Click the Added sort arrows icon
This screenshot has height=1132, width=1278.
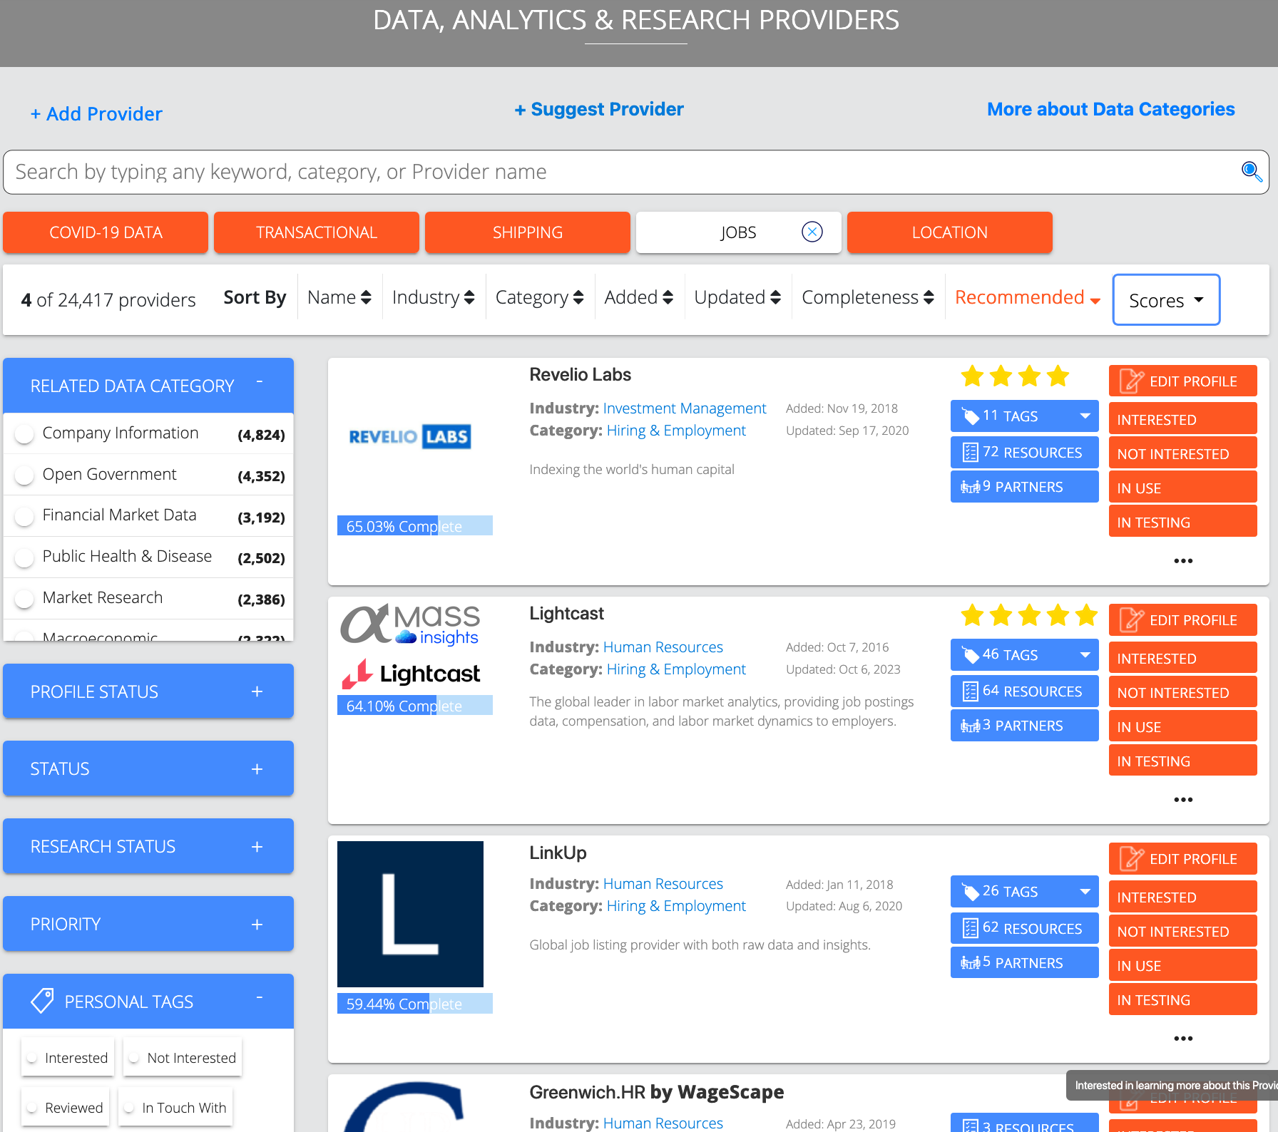[x=668, y=297]
